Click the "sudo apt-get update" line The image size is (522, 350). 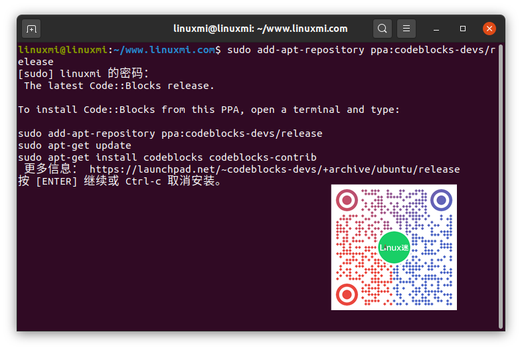pos(74,145)
